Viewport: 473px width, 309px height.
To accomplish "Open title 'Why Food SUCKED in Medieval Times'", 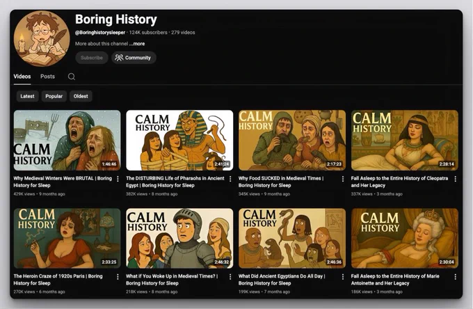I will tap(281, 182).
